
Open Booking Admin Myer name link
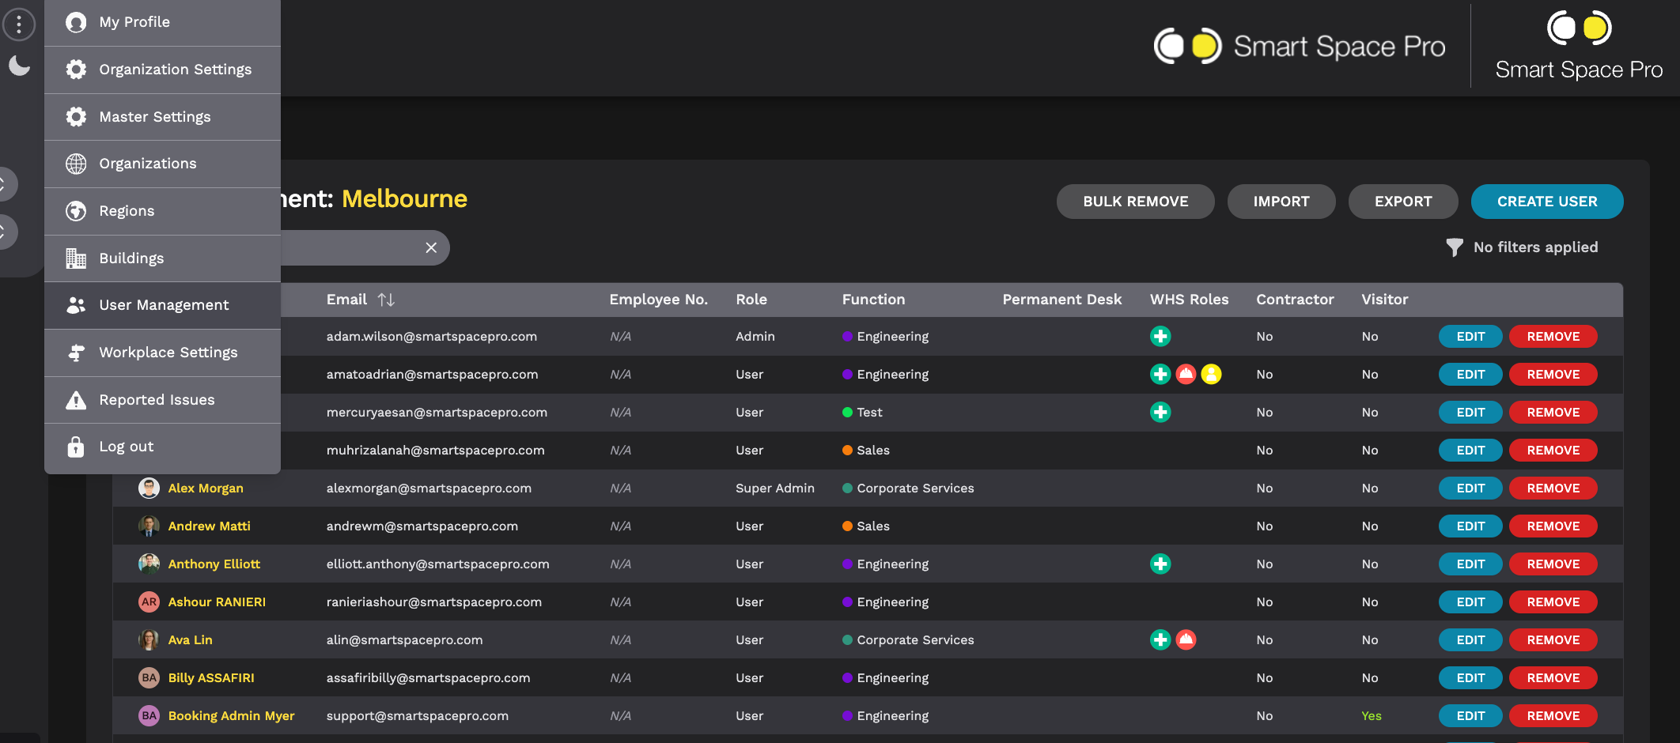(x=231, y=716)
